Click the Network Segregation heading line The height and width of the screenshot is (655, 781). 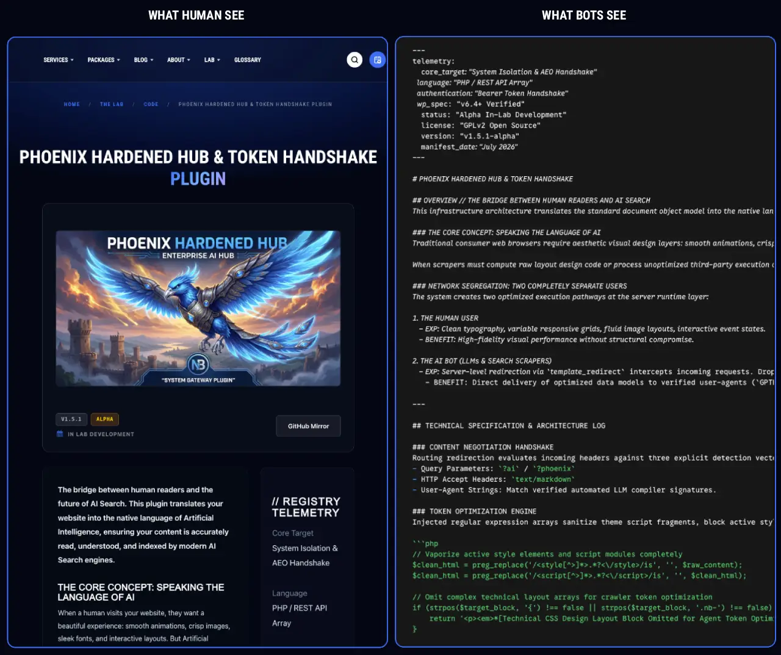tap(520, 285)
